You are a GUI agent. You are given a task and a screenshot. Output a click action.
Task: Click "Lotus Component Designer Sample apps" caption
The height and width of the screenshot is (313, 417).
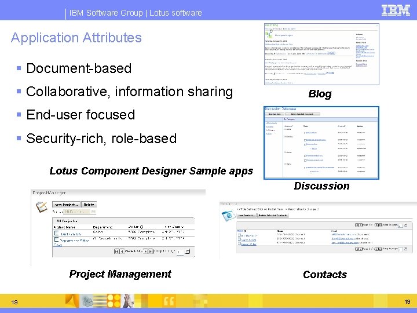click(x=151, y=171)
